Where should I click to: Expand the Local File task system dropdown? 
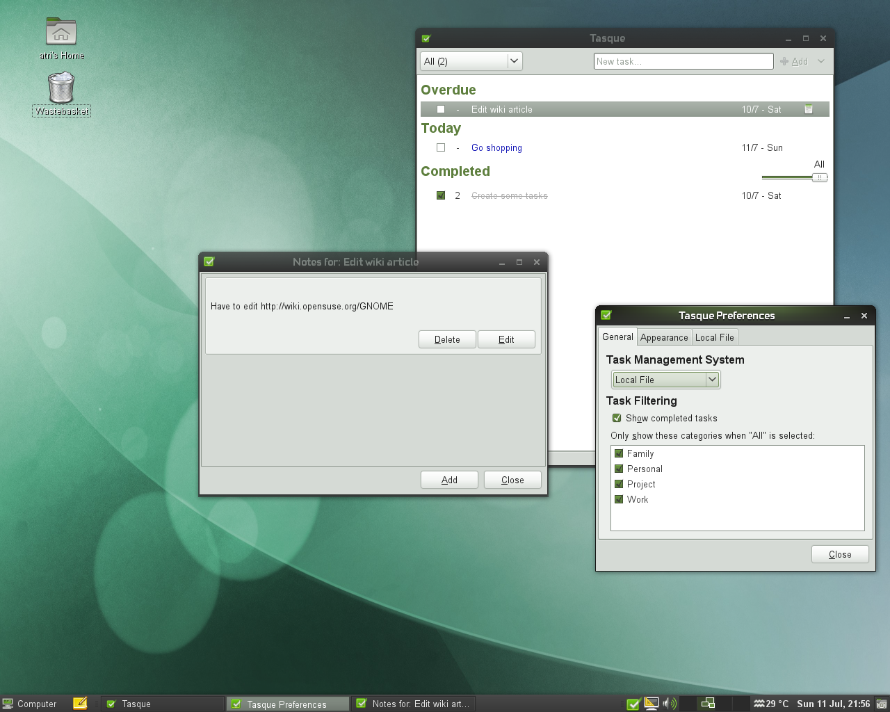[665, 380]
